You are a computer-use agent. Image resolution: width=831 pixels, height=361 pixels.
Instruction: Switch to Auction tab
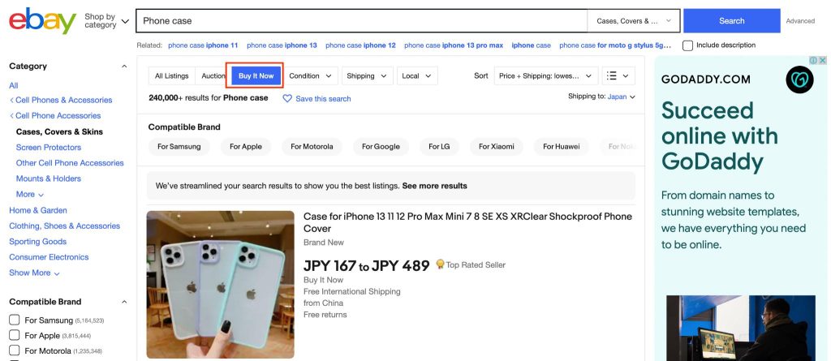213,75
